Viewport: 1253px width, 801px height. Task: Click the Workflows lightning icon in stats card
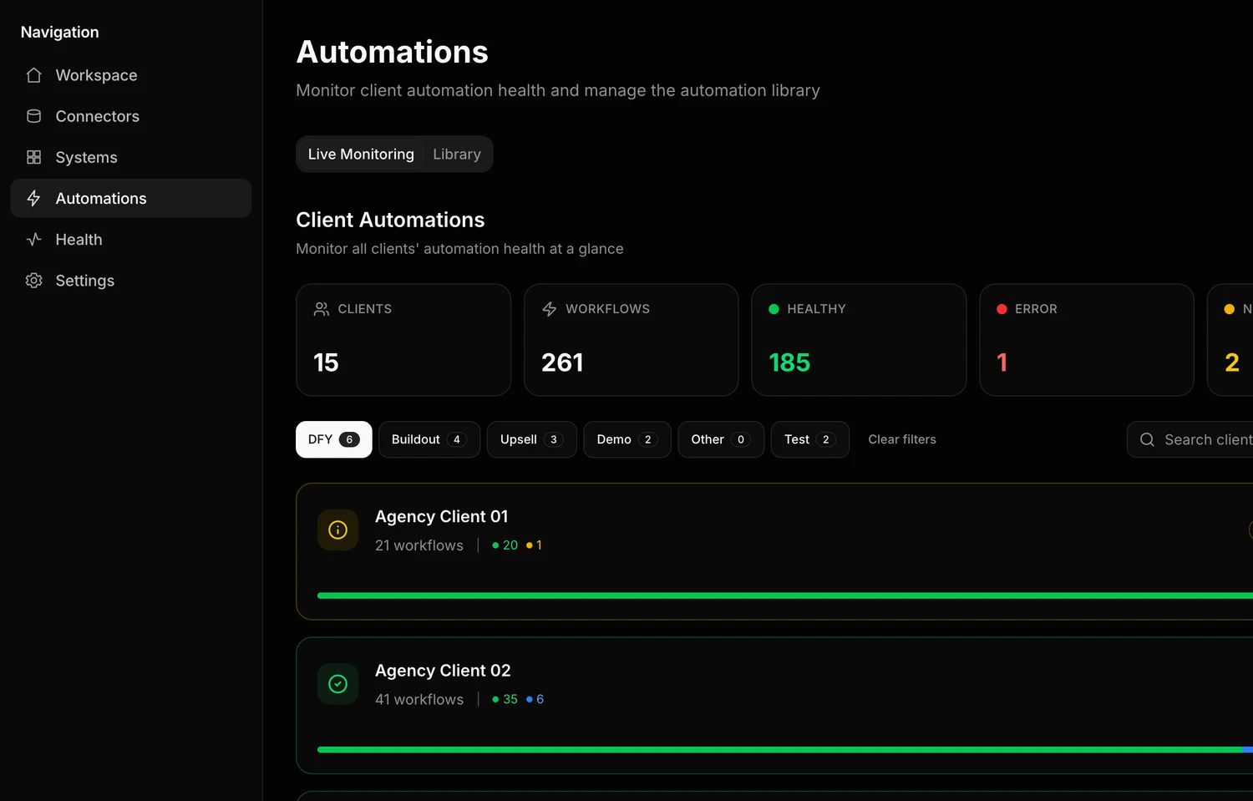[549, 309]
